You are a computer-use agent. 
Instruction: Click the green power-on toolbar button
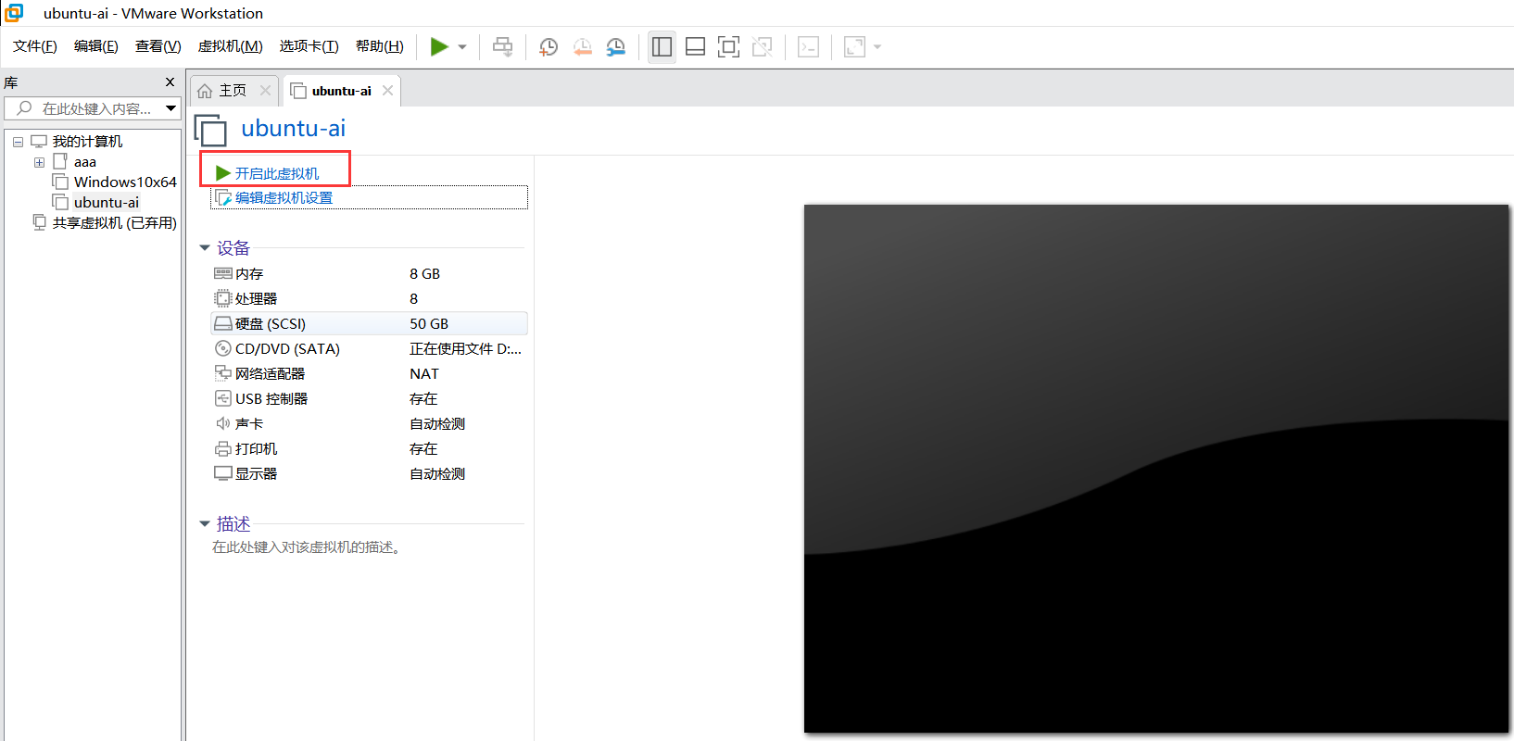click(x=439, y=46)
